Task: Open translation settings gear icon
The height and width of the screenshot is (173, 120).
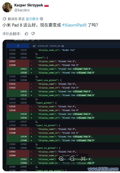Action: tap(41, 19)
